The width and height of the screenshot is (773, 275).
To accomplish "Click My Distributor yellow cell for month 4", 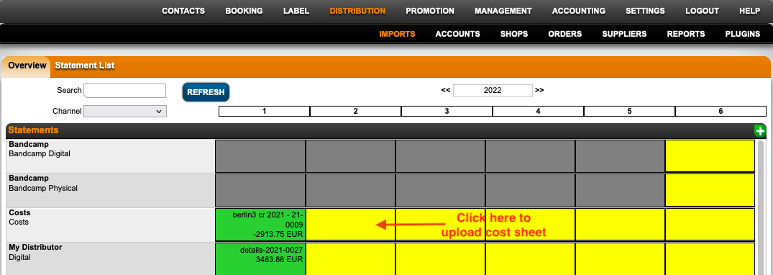I will [531, 258].
